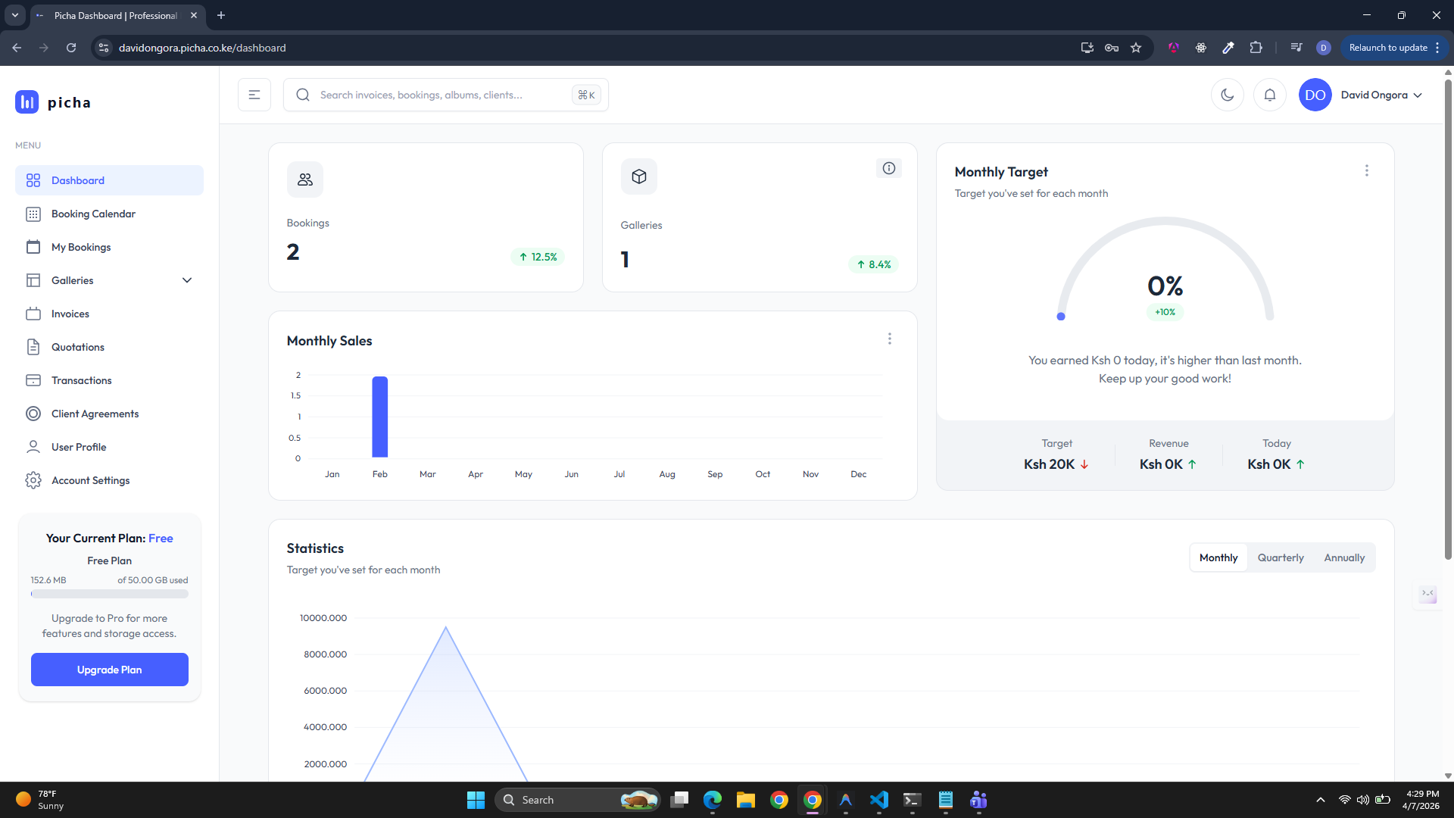Open Monthly Target three-dot options menu

coord(1366,170)
